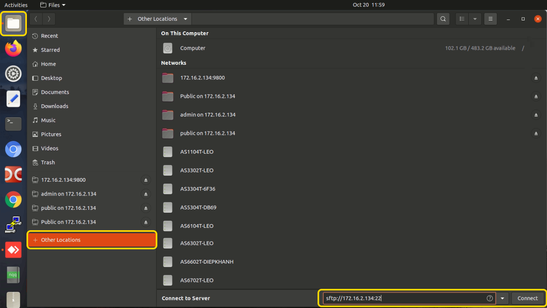547x308 pixels.
Task: Click the server address help icon
Action: [490, 298]
